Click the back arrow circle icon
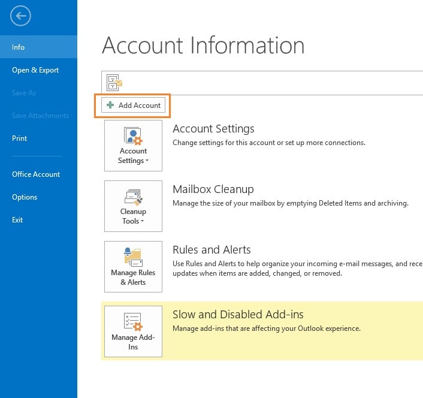 [x=20, y=16]
